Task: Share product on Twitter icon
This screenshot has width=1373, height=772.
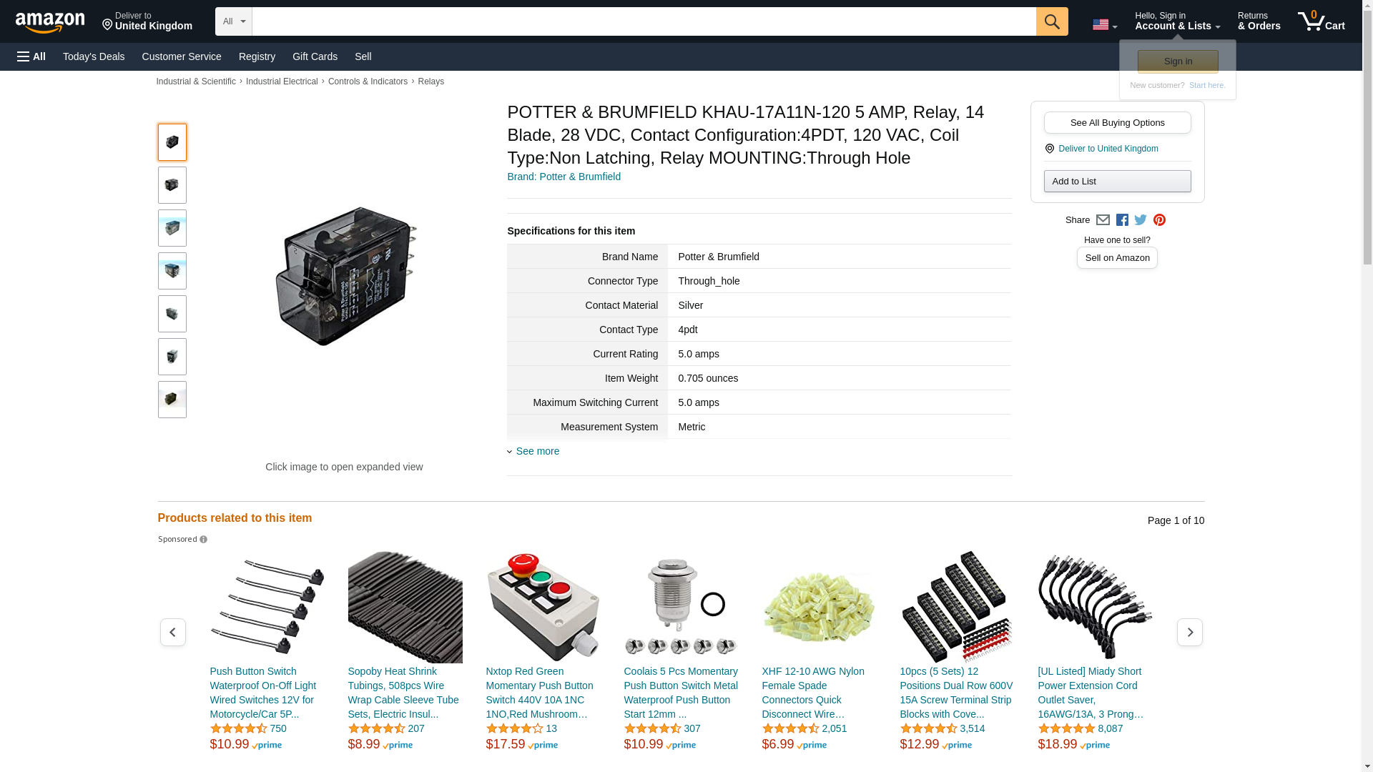Action: (1141, 220)
